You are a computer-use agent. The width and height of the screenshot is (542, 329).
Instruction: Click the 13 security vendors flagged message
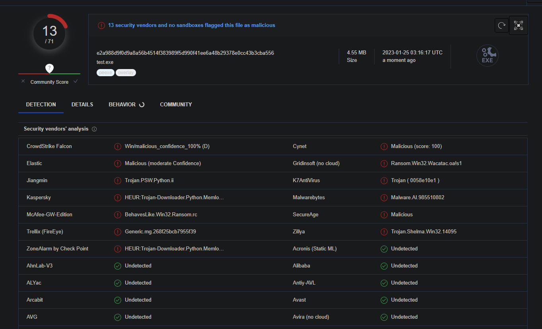pyautogui.click(x=192, y=25)
